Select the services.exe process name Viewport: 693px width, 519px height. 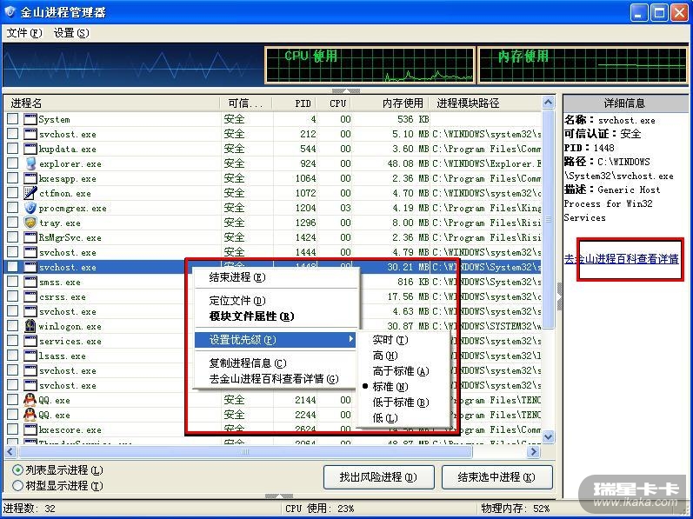coord(70,342)
